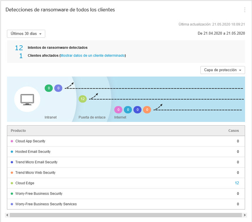Click the green dot beside Cloud Edge
This screenshot has height=222, width=252.
12,183
